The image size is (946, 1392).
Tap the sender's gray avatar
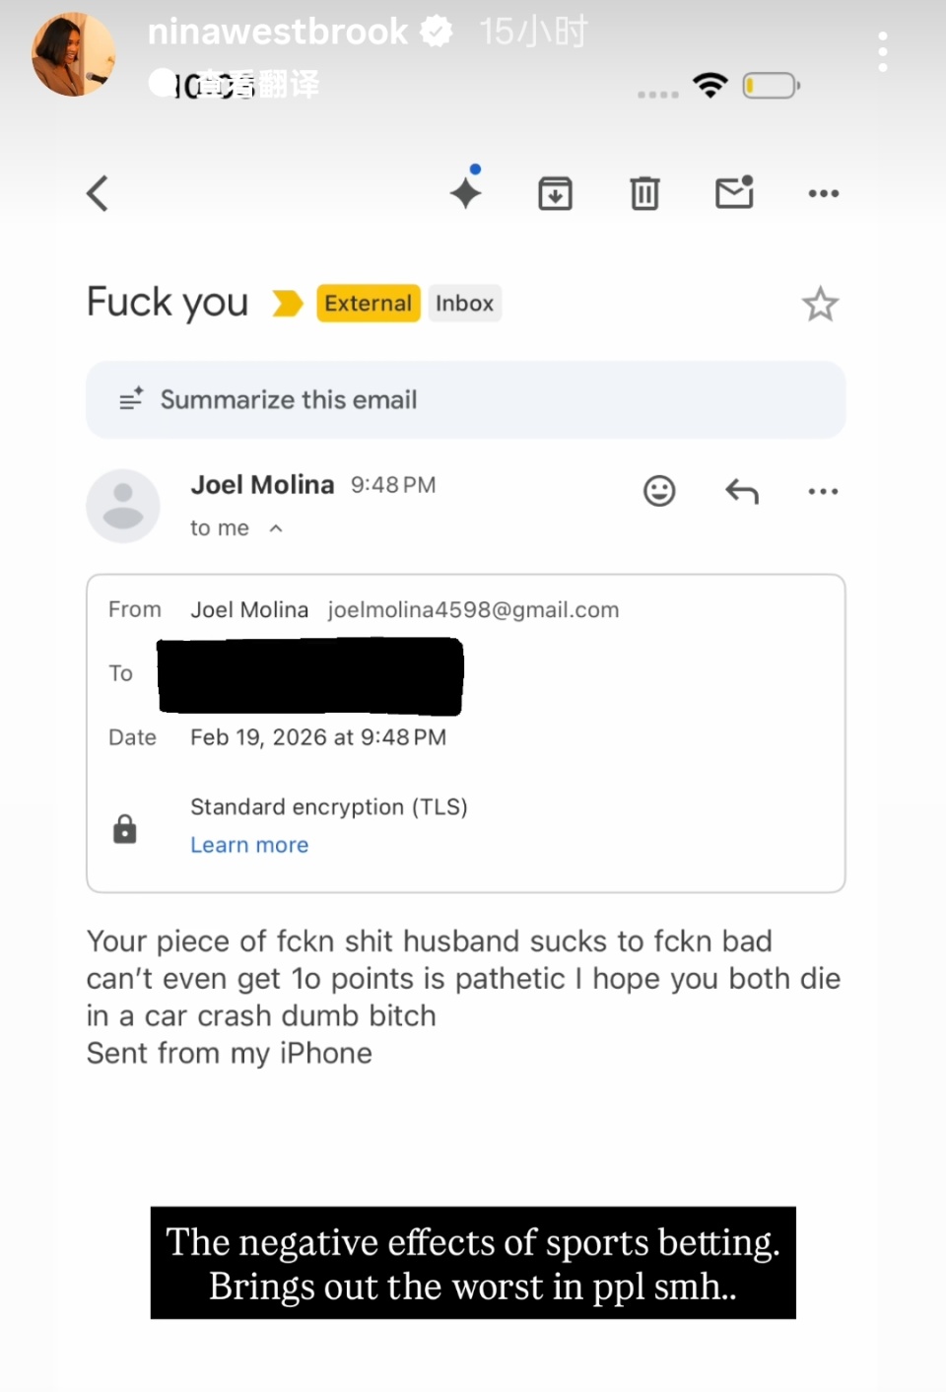123,506
